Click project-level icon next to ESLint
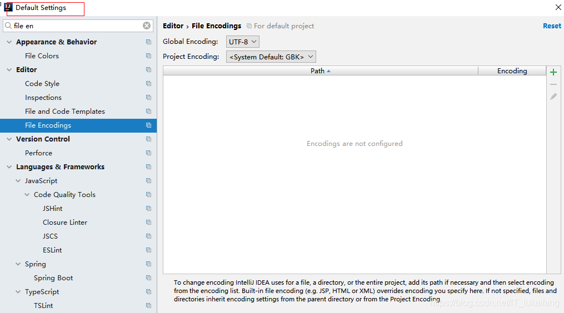564x313 pixels. (148, 250)
